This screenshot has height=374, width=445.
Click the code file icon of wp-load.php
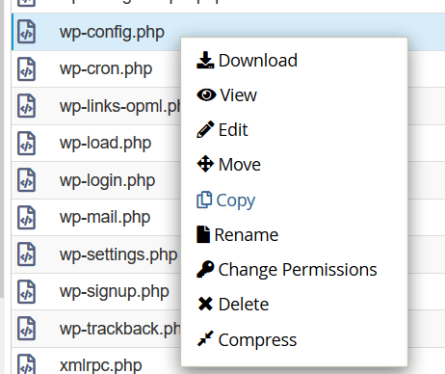[x=27, y=144]
